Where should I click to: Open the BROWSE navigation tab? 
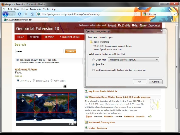(49, 37)
